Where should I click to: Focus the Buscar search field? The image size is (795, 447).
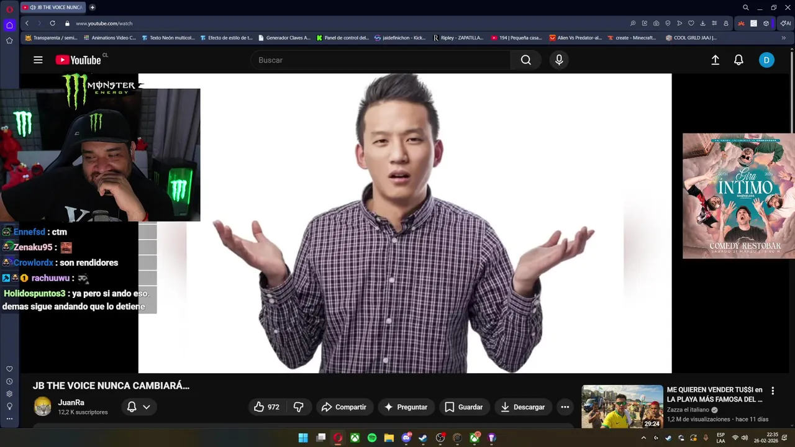381,60
